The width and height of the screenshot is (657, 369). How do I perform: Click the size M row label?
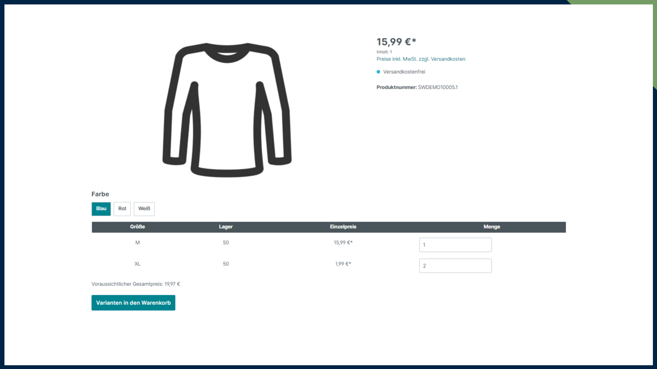click(137, 243)
